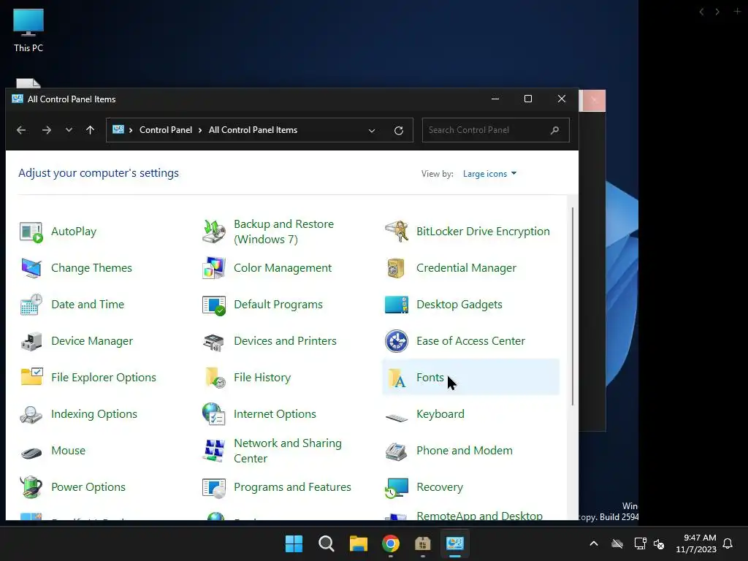
Task: Open Phone and Modem icon
Action: tap(397, 451)
